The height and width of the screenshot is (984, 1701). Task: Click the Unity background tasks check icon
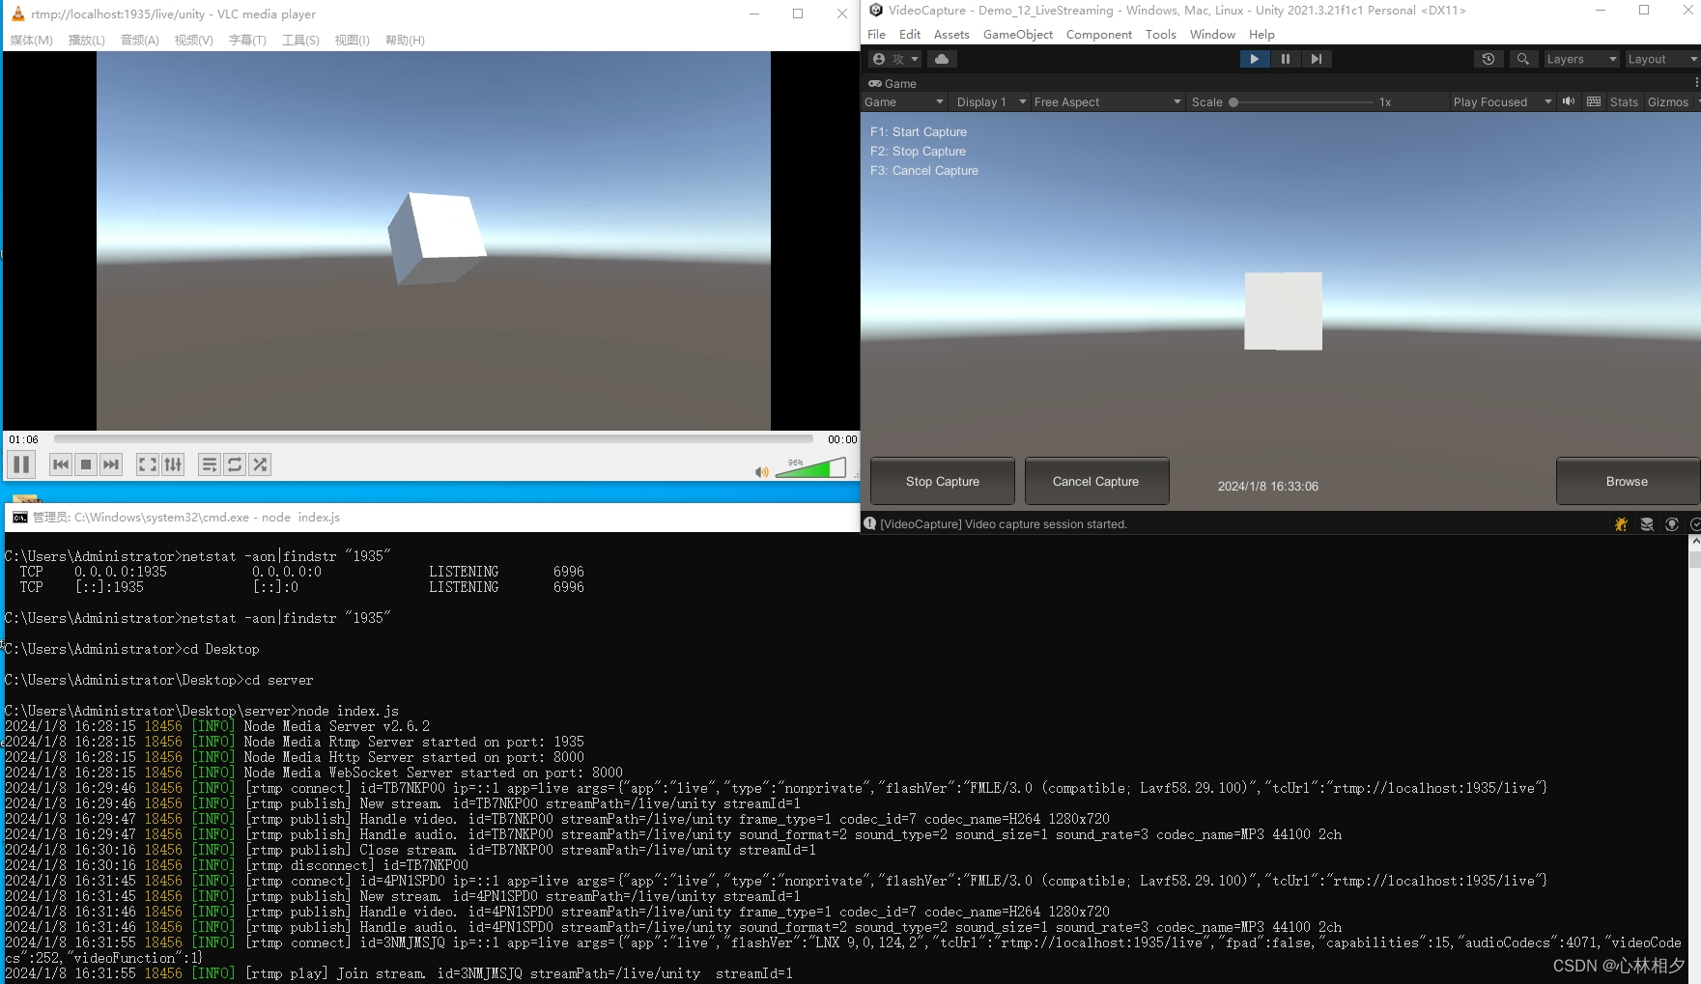click(x=1695, y=524)
